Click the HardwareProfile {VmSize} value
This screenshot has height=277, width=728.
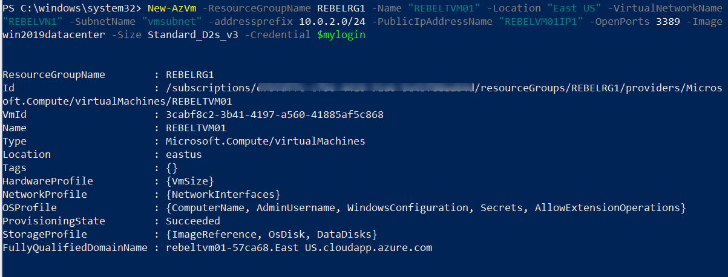(190, 181)
